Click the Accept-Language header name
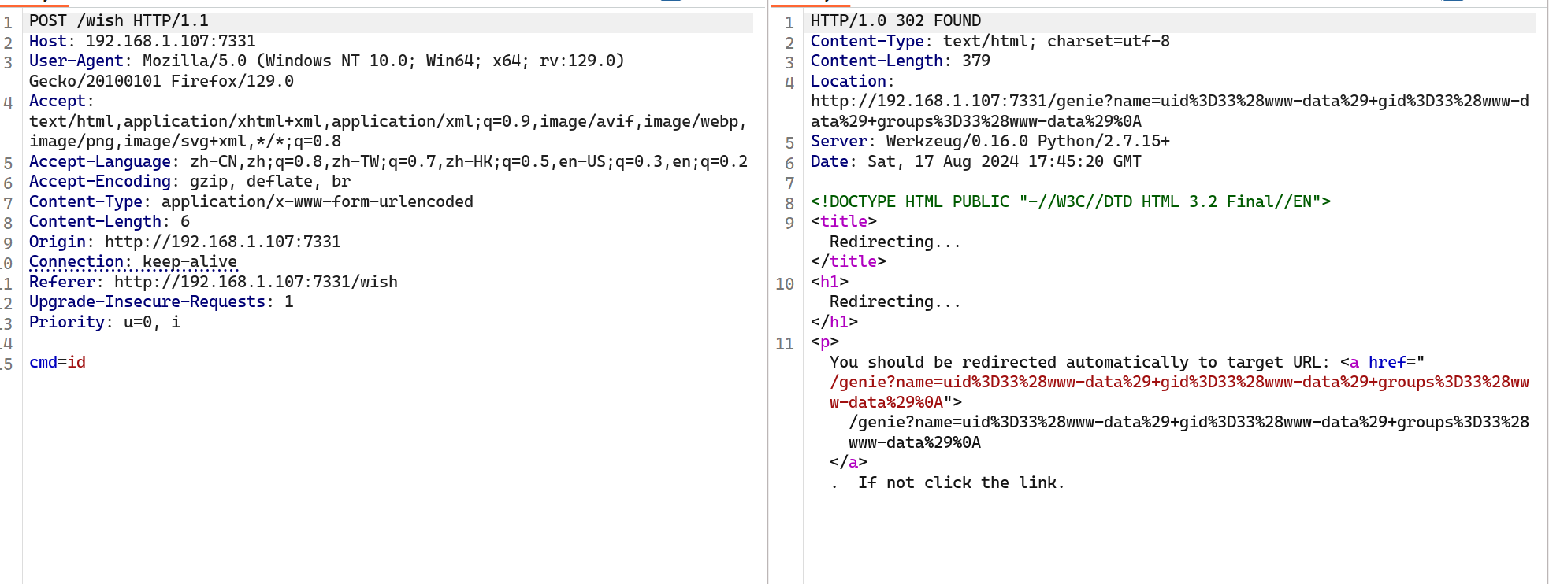The height and width of the screenshot is (584, 1549). click(100, 161)
